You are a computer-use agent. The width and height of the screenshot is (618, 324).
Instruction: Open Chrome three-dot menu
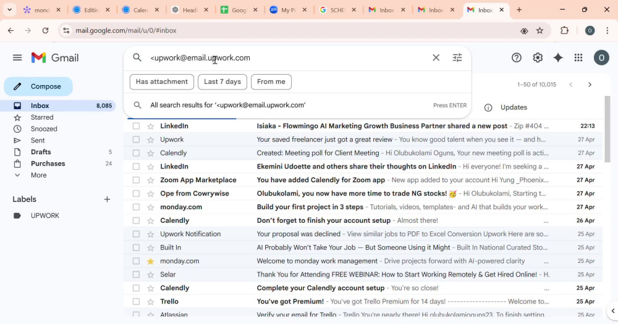pos(607,30)
